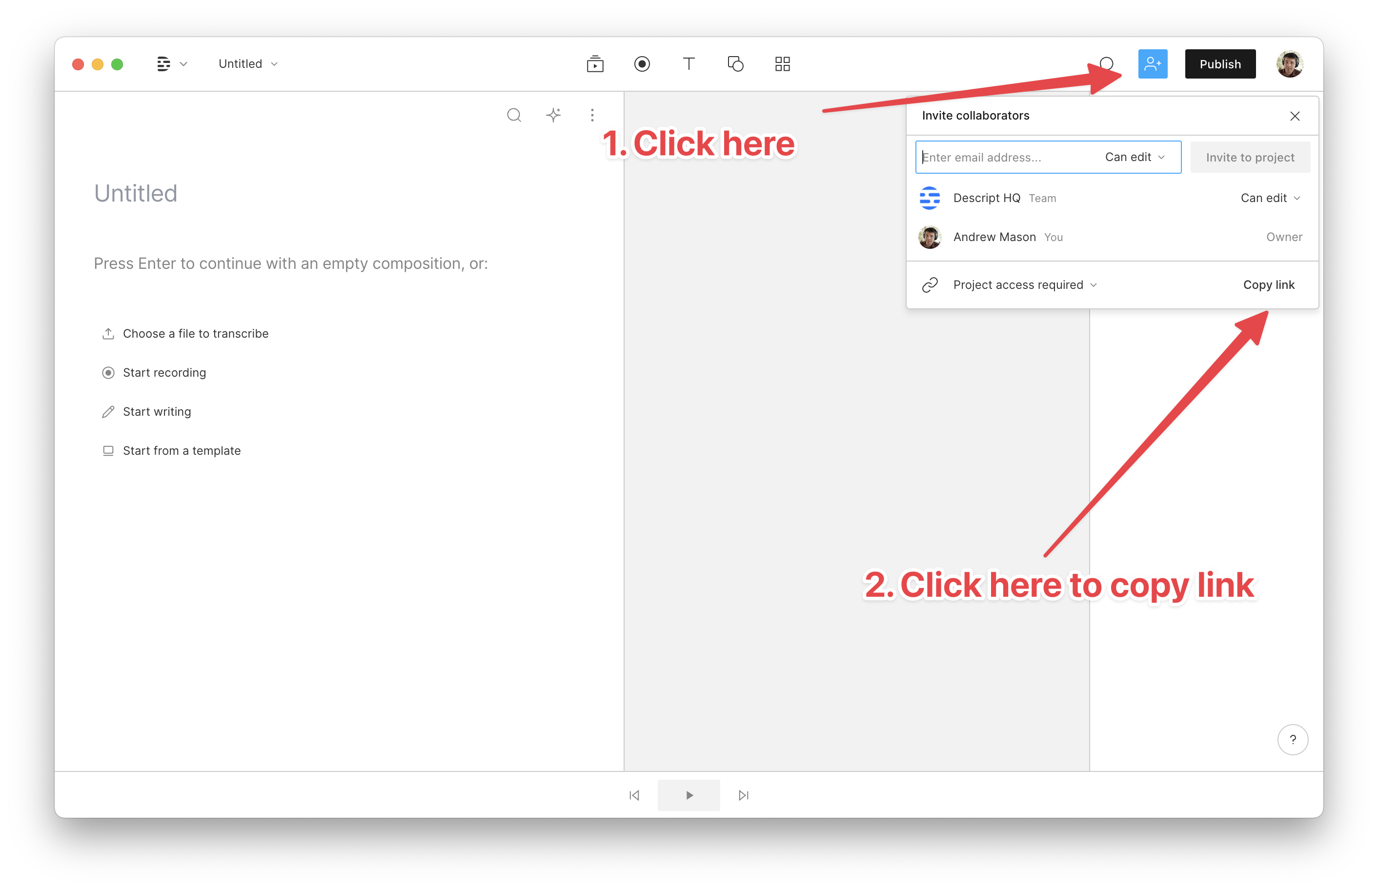Expand the Untitled project name dropdown
Screen dimensions: 1378x890
(x=248, y=63)
